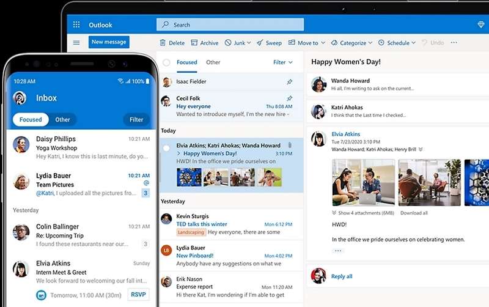489x307 pixels.
Task: Expand the Happy Women's Day conversation chevron
Action: click(178, 153)
